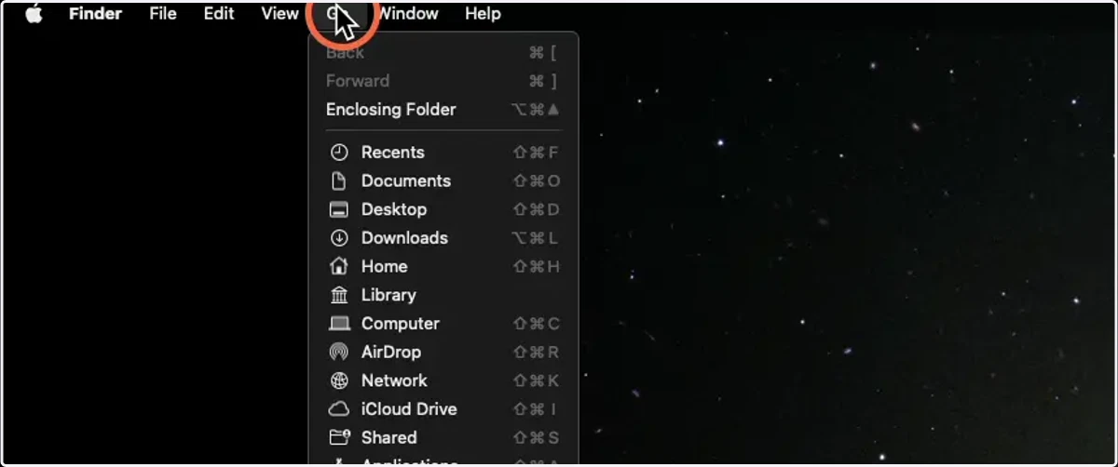Open the Help menu
The image size is (1118, 467).
point(483,14)
